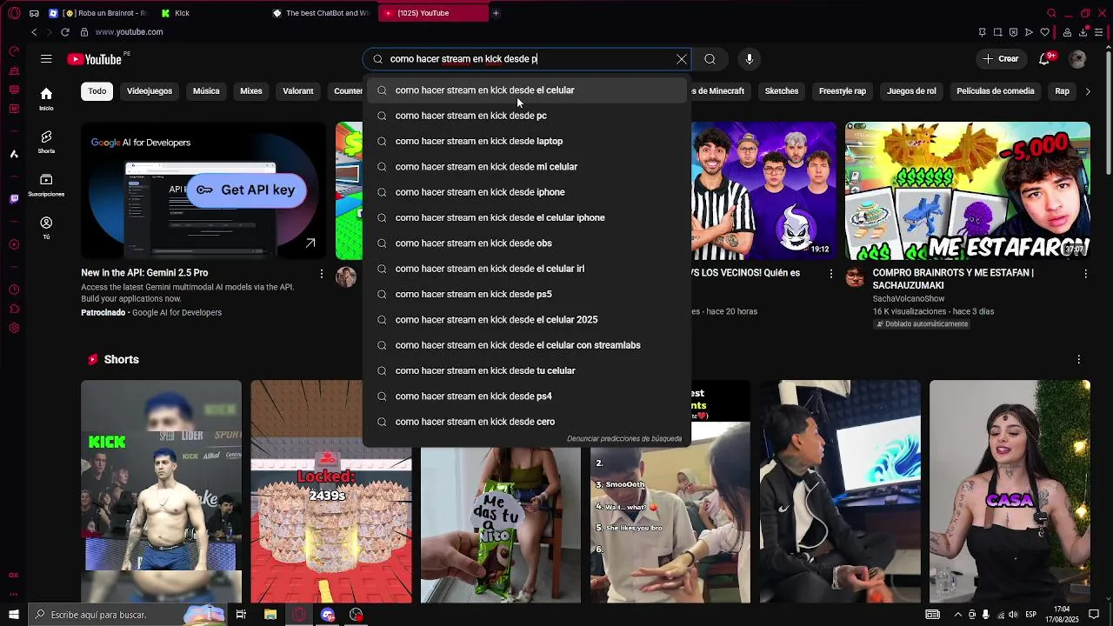Choose suggestion ending in 'desde ps4'
This screenshot has height=626, width=1113.
[526, 396]
